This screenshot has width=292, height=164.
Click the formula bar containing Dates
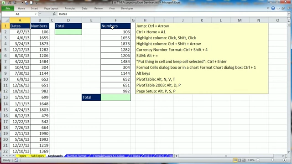click(172, 14)
